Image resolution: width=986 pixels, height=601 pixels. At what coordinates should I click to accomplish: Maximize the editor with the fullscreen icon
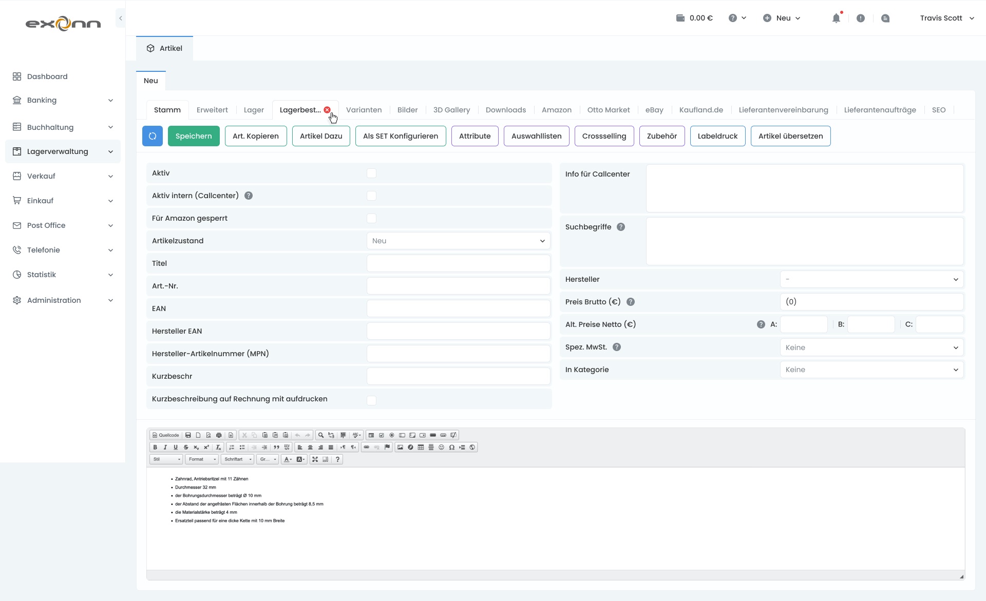[x=315, y=459]
